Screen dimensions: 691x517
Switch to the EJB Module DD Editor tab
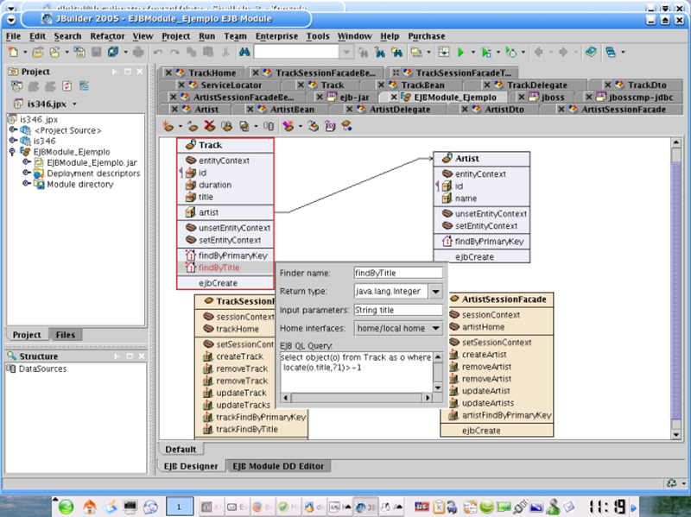277,466
